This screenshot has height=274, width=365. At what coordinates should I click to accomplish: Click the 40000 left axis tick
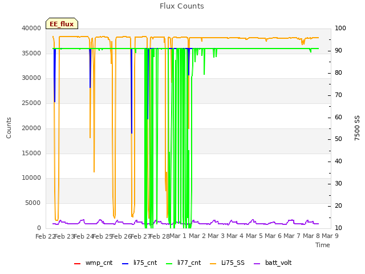[31, 28]
